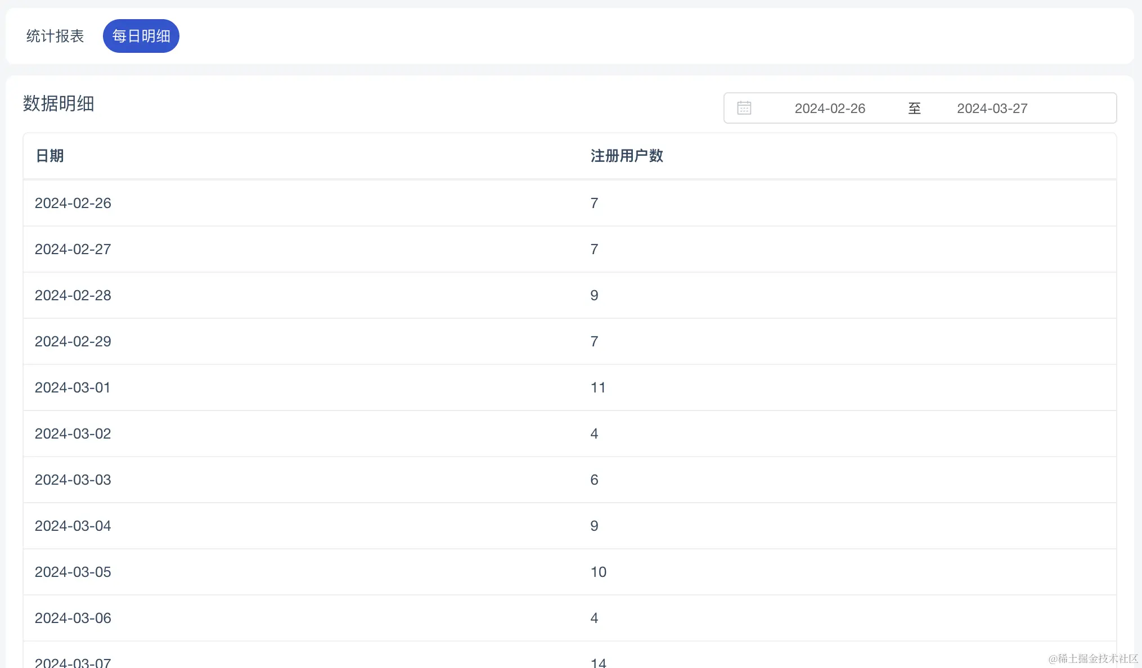Select the 2024-03-04 date cell
Image resolution: width=1142 pixels, height=668 pixels.
point(73,526)
